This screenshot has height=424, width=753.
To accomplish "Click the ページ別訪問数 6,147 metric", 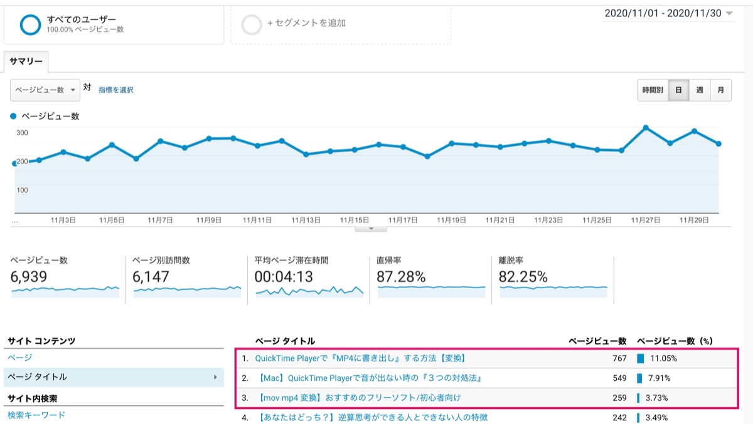I will pyautogui.click(x=186, y=277).
